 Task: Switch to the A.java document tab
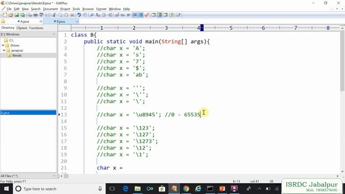[24, 22]
